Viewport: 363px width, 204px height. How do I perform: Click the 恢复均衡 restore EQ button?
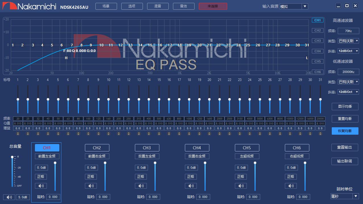point(345,131)
